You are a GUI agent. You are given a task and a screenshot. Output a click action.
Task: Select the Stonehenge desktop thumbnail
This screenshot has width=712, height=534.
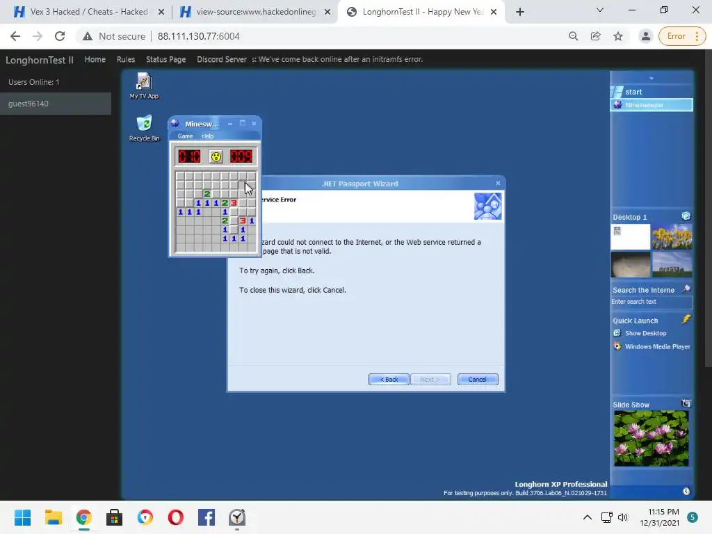672,264
